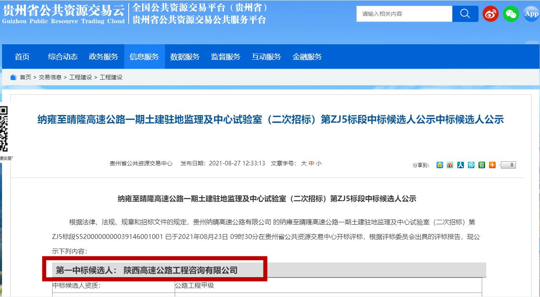This screenshot has height=297, width=540.
Task: Set article font size to 中
Action: coord(311,163)
